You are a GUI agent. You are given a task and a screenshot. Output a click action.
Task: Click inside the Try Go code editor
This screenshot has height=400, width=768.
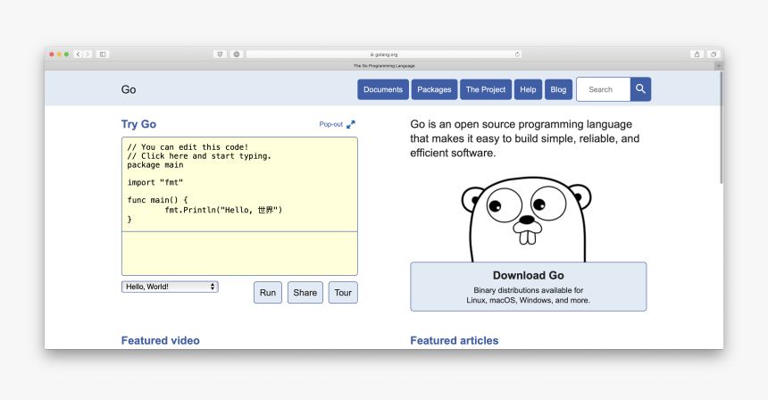tap(239, 184)
